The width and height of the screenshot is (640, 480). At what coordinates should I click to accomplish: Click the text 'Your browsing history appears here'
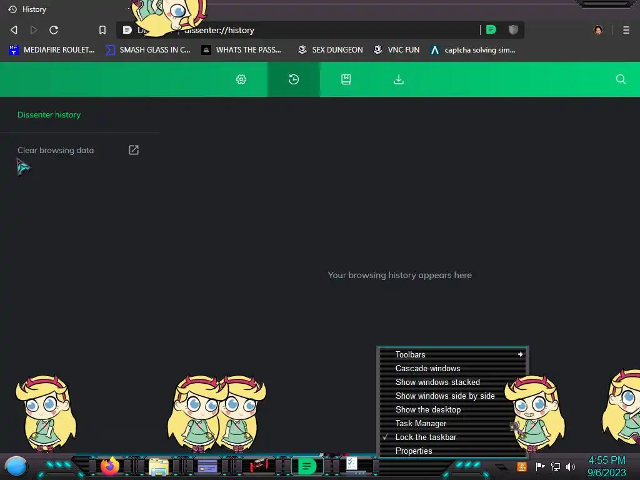tap(399, 275)
